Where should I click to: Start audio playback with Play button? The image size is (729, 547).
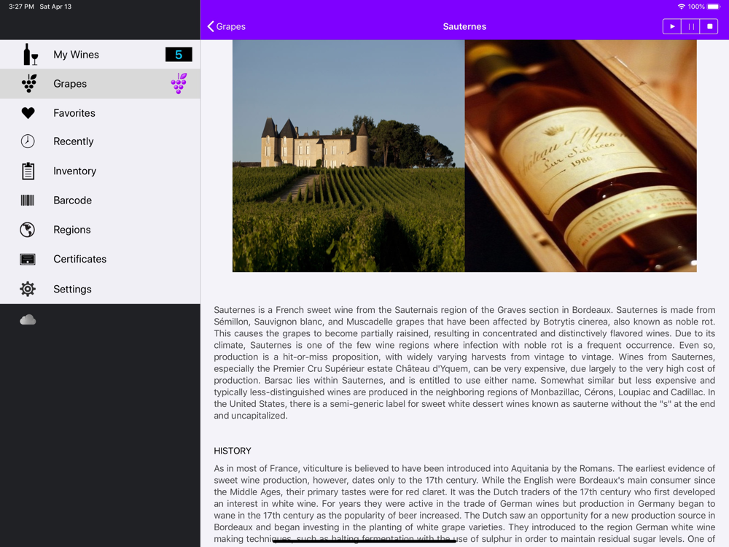[x=672, y=26]
